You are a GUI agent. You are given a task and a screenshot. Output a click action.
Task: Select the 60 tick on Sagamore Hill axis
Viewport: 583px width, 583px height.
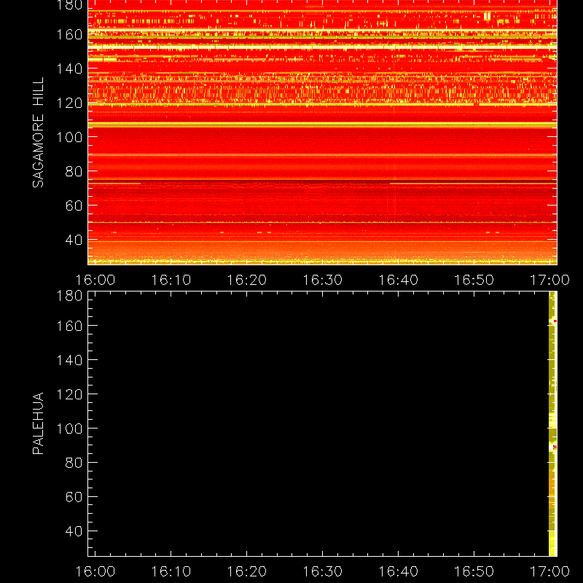point(74,206)
